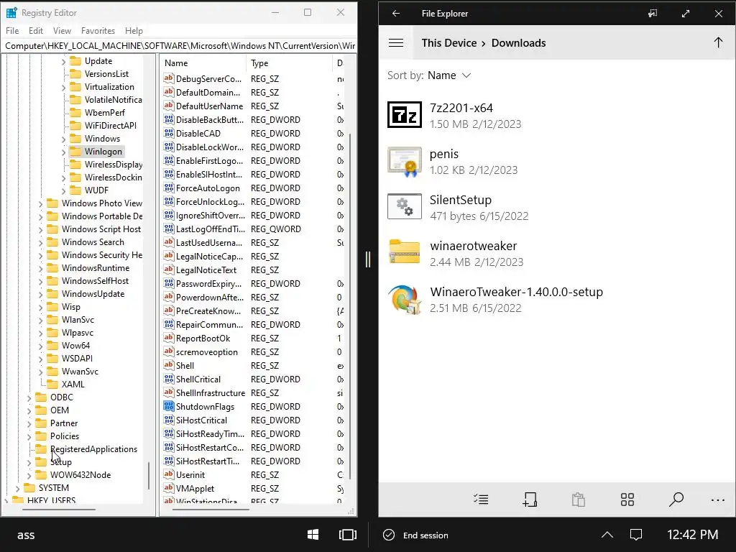Select the RegisteredApplications tree key
The image size is (736, 552).
93,449
